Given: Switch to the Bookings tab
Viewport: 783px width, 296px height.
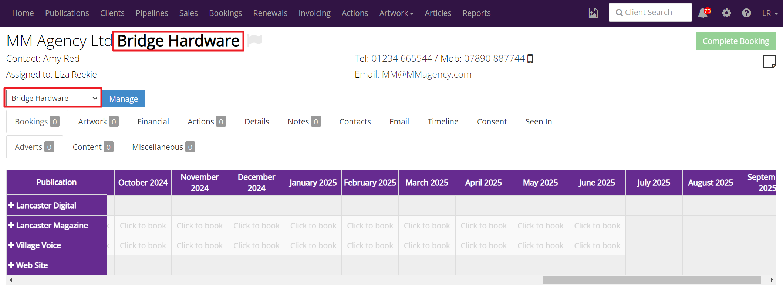Looking at the screenshot, I should click(x=37, y=121).
